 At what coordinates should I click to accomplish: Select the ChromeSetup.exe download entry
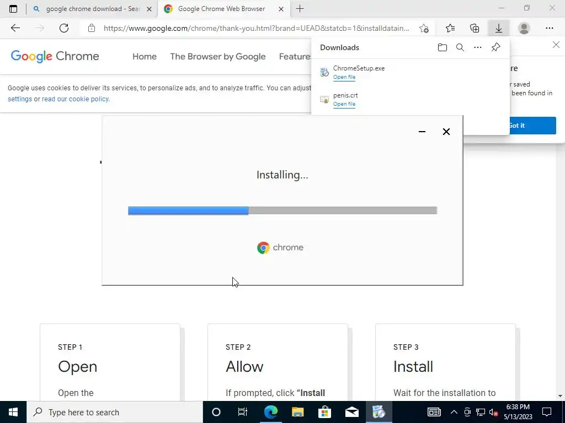(411, 72)
